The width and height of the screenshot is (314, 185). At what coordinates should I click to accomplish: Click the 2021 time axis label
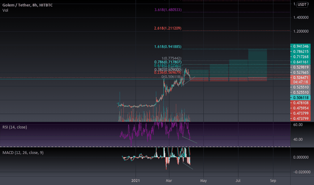pos(135,181)
